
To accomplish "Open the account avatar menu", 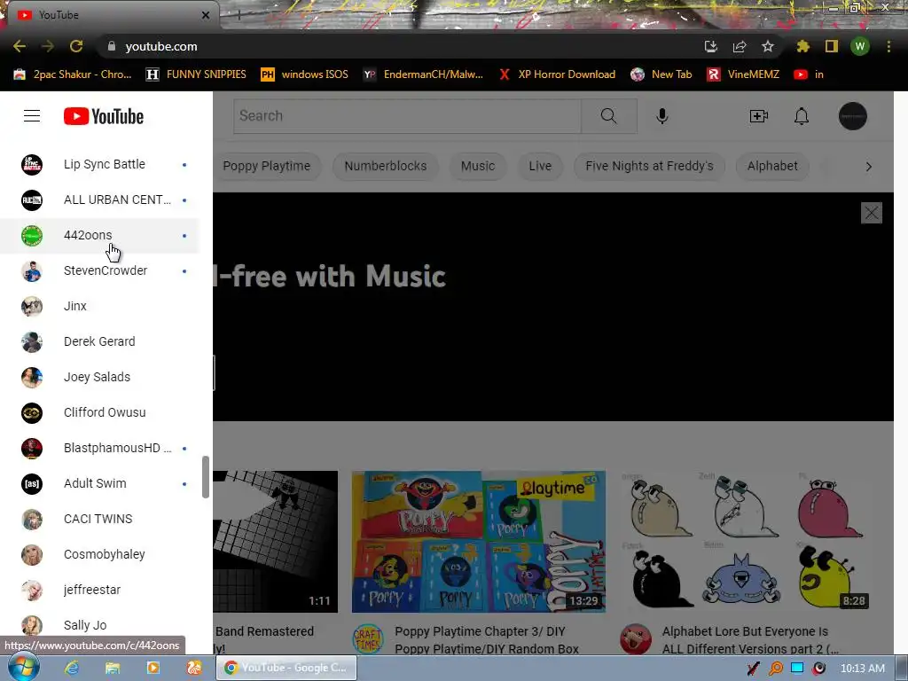I will pos(852,116).
